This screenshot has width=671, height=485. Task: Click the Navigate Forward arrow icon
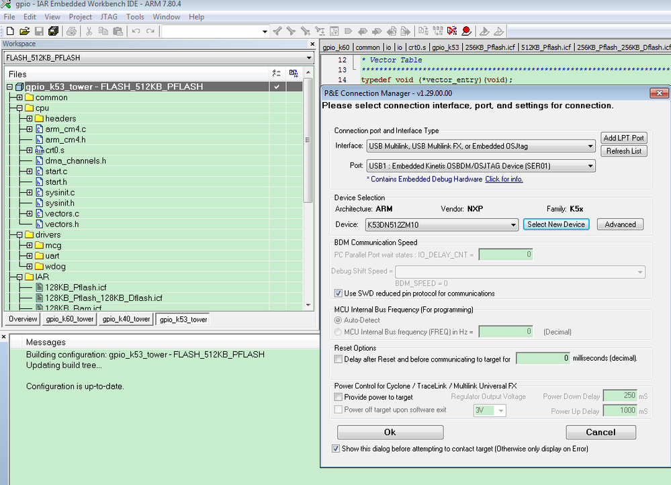coord(405,32)
